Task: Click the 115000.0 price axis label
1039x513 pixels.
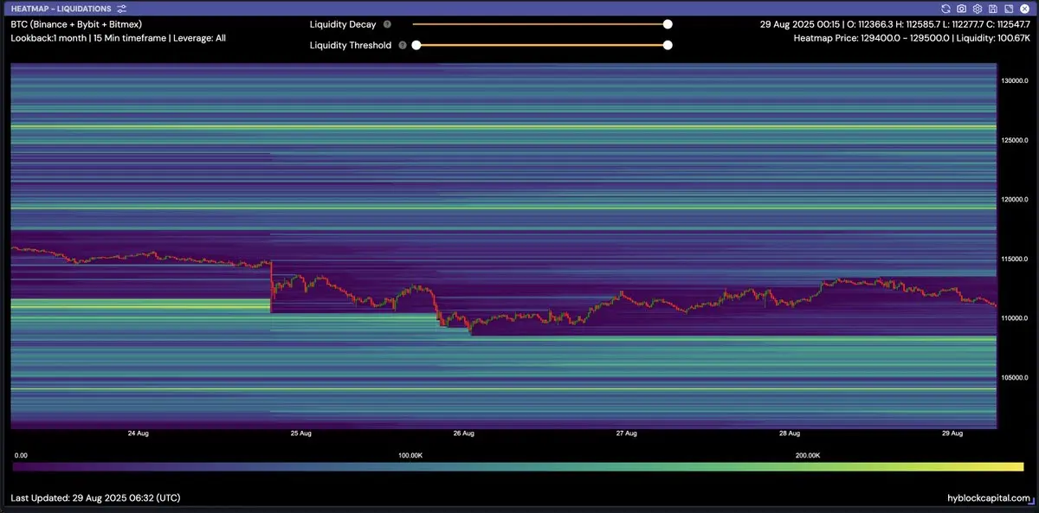Action: pos(1014,260)
